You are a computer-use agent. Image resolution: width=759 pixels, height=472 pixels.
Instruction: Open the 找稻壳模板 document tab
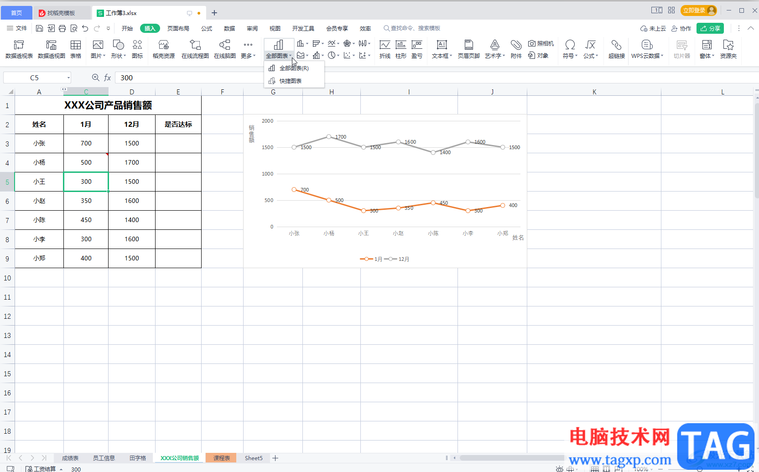[62, 13]
